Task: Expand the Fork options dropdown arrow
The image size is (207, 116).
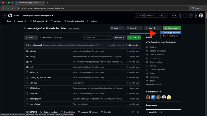Action: [141, 28]
